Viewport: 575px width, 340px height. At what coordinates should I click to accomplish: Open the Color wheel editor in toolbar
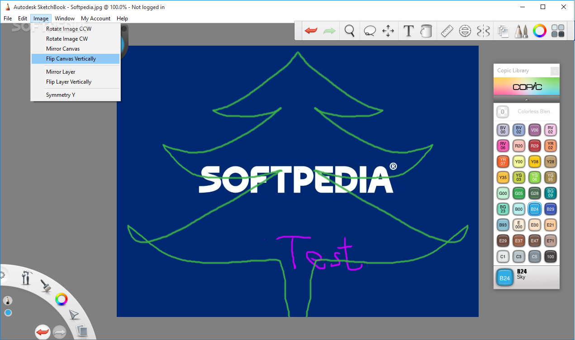[x=540, y=31]
